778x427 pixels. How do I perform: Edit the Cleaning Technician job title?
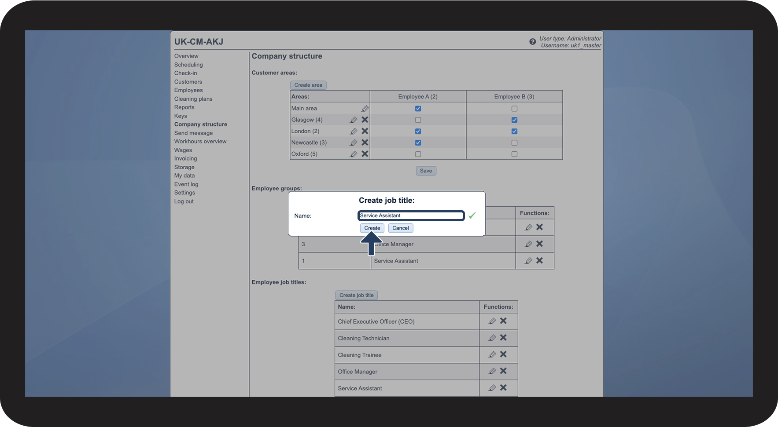click(492, 338)
